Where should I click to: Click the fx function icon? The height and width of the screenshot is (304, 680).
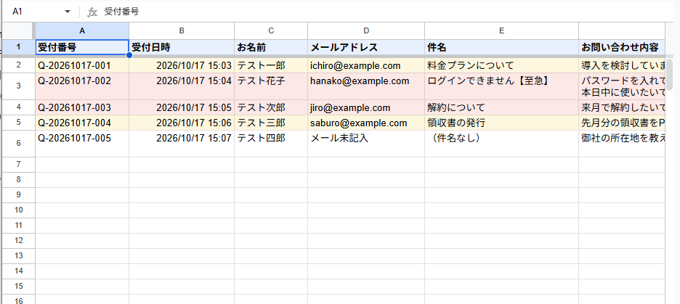coord(92,12)
